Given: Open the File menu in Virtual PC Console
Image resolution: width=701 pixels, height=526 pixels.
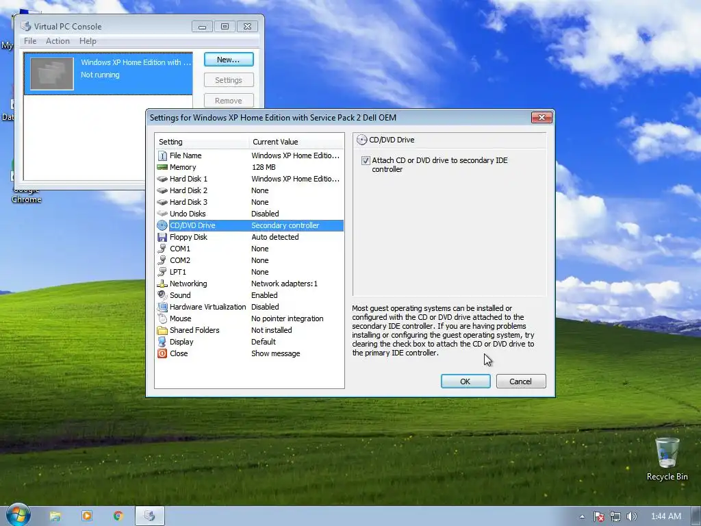Looking at the screenshot, I should 30,41.
